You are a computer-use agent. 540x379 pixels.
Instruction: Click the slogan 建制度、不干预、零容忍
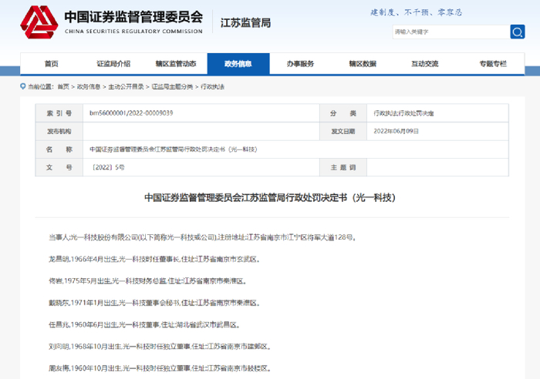click(417, 13)
